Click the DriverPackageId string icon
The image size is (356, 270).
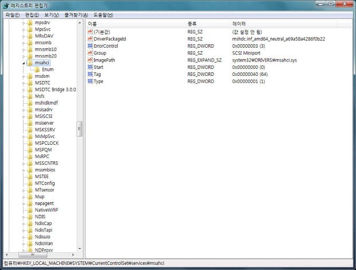[90, 38]
